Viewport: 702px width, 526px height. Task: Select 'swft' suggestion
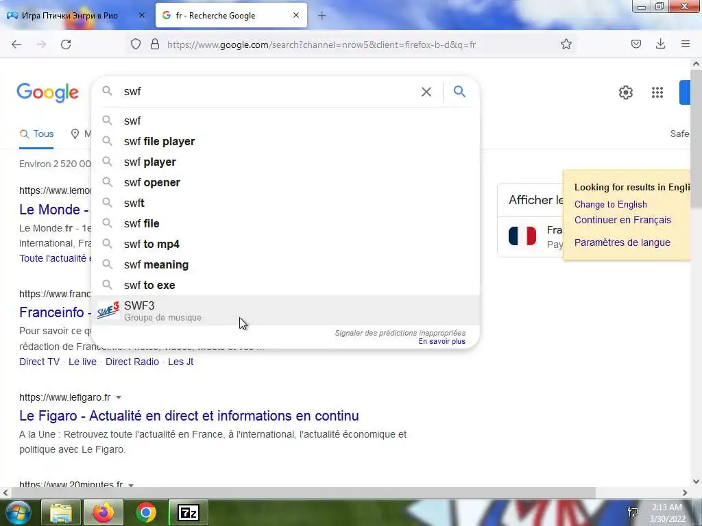tap(285, 203)
